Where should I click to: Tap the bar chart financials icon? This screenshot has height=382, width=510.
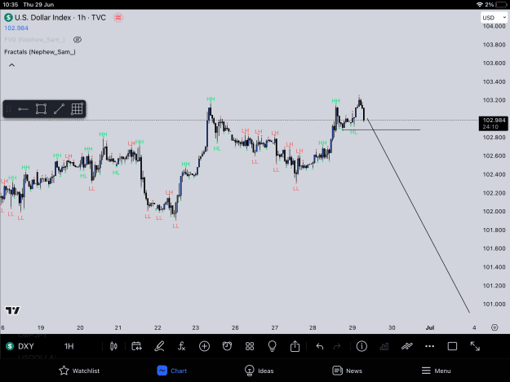[x=384, y=346]
